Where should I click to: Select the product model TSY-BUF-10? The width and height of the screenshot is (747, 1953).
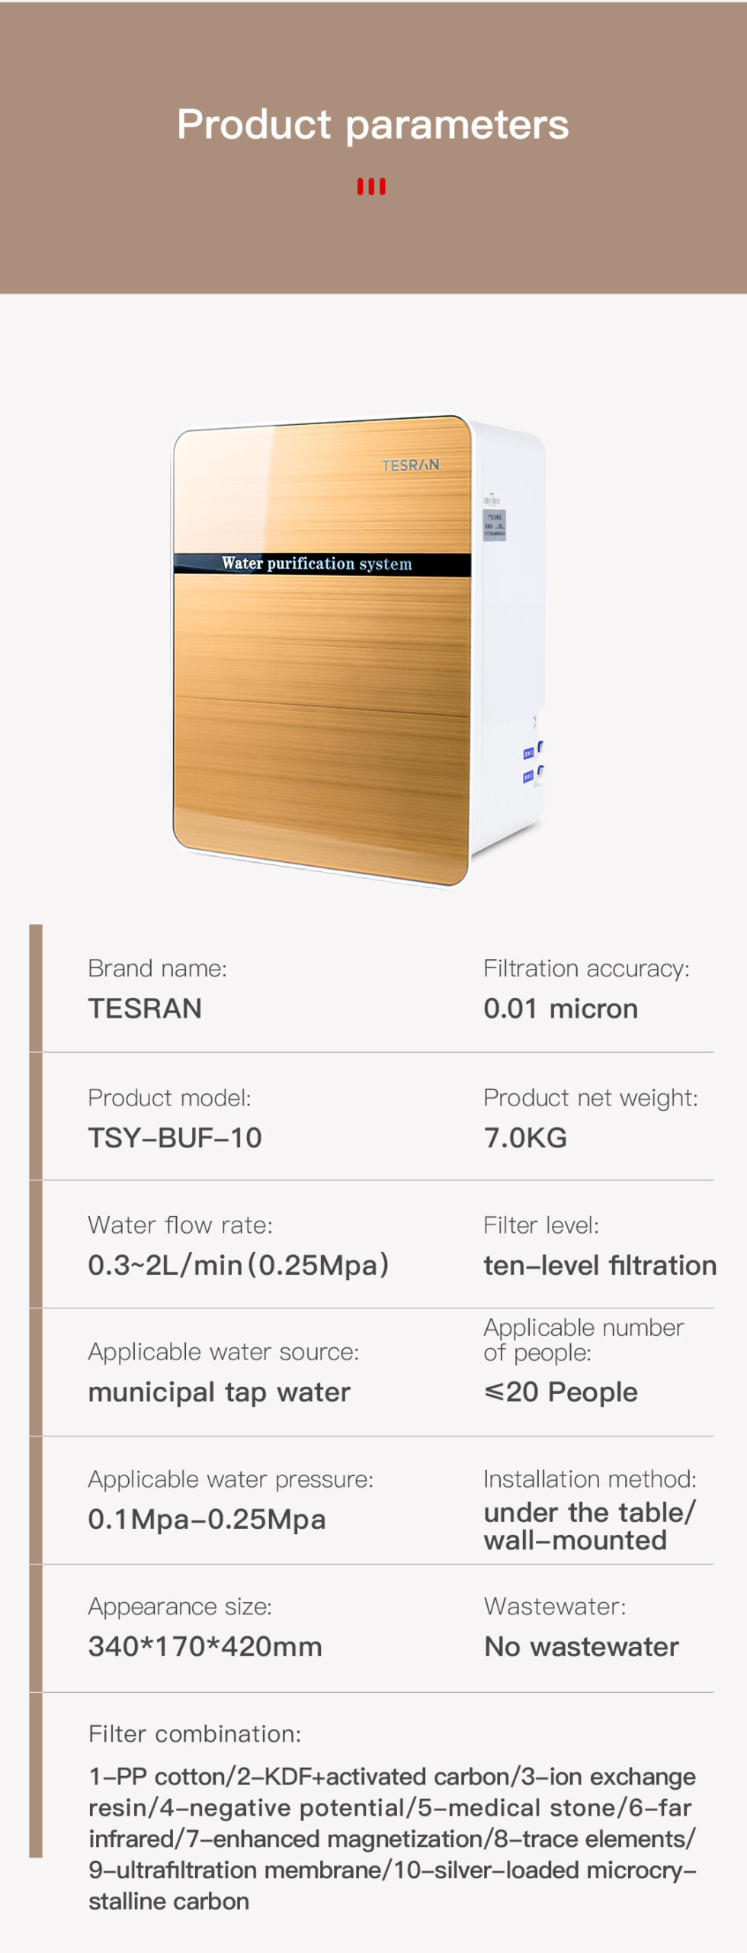175,1137
